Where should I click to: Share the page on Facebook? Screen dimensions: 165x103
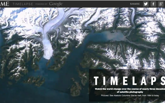(153, 4)
